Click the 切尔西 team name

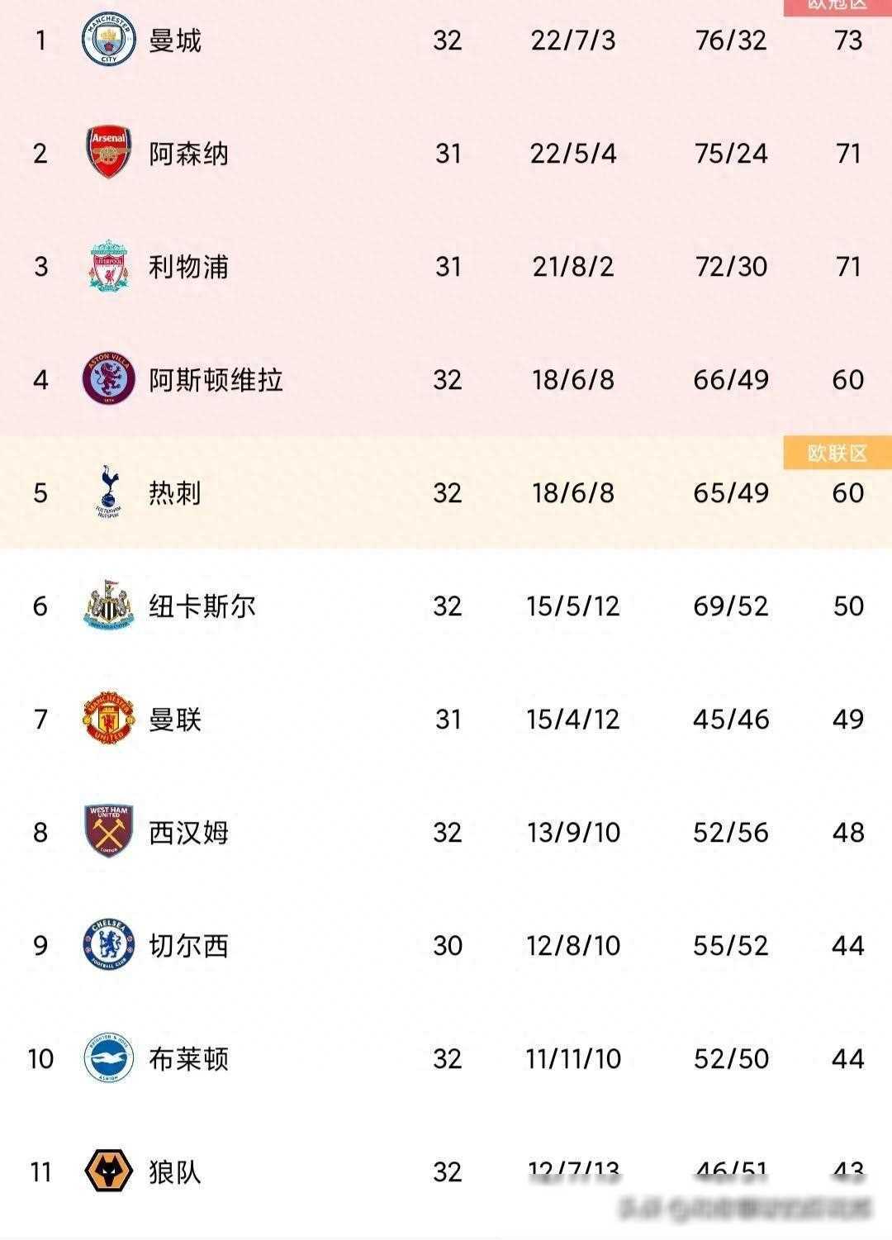coord(188,946)
